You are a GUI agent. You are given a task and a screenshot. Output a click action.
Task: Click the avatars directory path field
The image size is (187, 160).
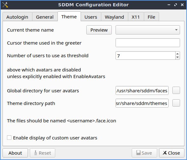pos(142,91)
